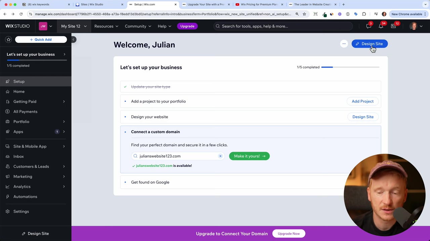This screenshot has width=430, height=241.
Task: Open the Chrome extensions puzzle icon
Action: [x=364, y=14]
